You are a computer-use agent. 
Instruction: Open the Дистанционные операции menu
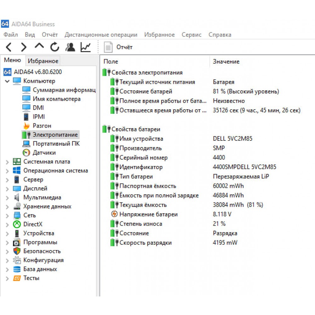coord(101,35)
